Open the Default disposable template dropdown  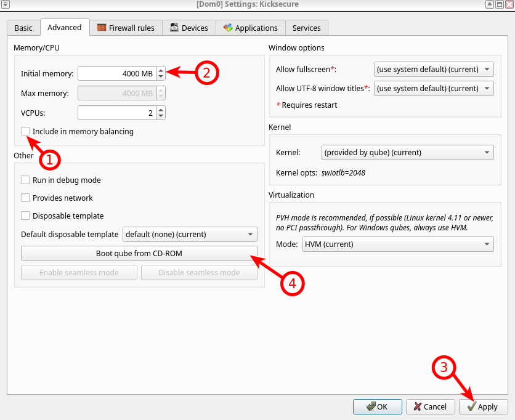(x=190, y=235)
